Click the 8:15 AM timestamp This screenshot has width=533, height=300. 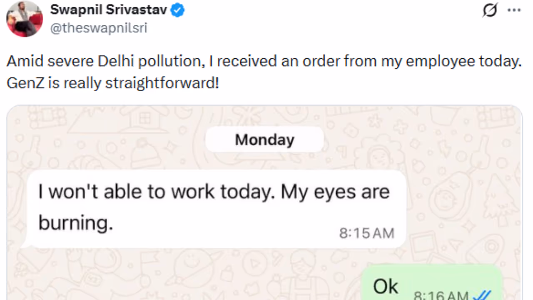point(366,233)
